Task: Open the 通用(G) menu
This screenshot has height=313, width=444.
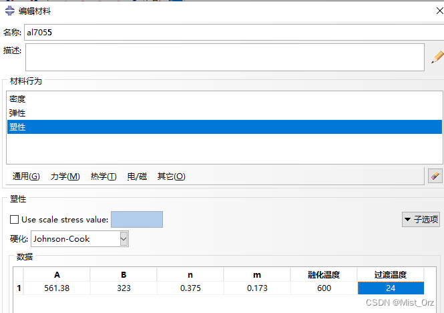Action: (26, 176)
